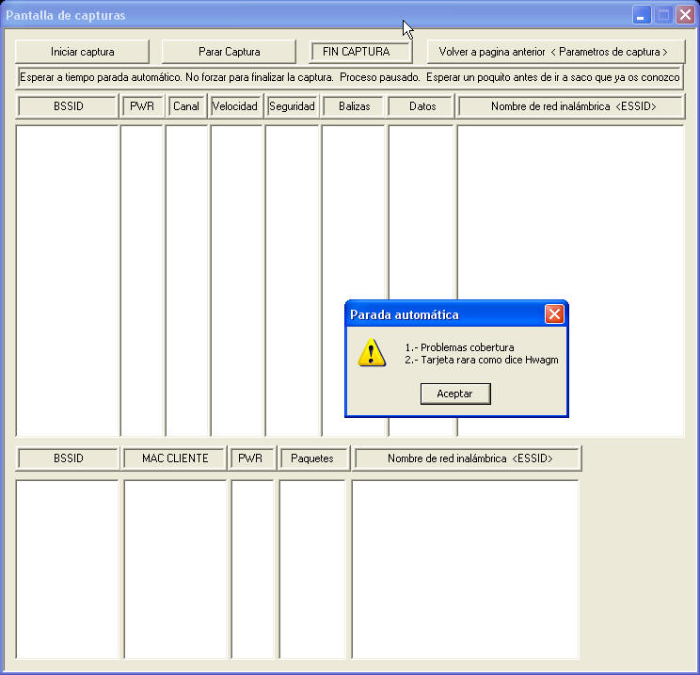Click the Iniciar captura button
The height and width of the screenshot is (675, 700).
click(x=82, y=52)
